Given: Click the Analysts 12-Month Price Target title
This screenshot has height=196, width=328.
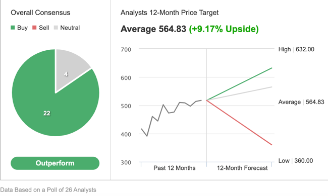Looking at the screenshot, I should click(x=170, y=13).
